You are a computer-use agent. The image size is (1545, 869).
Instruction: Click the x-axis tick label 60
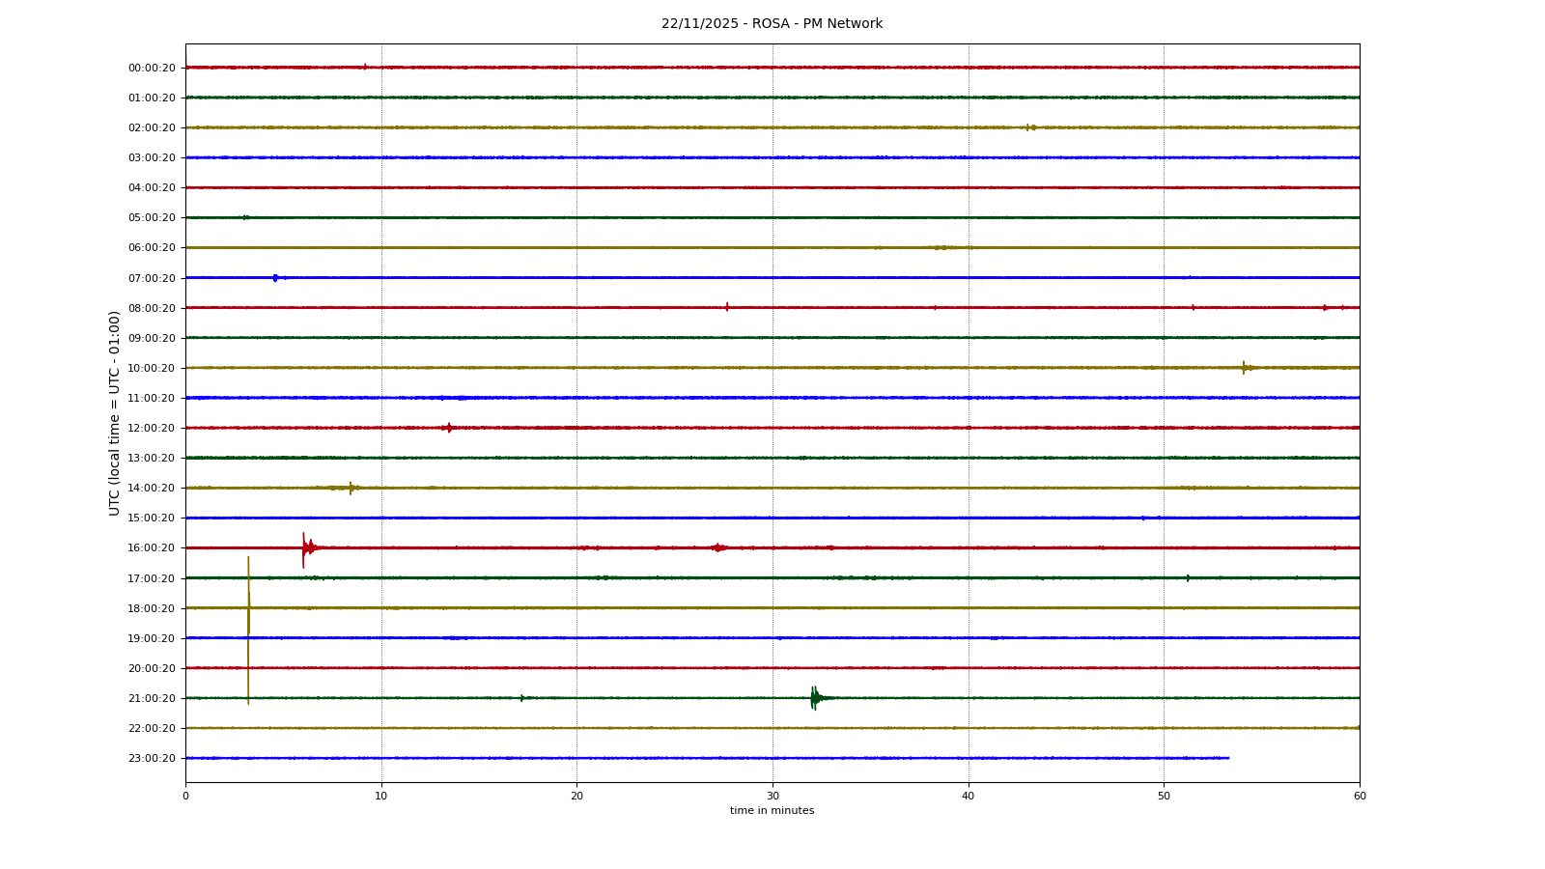[1359, 796]
